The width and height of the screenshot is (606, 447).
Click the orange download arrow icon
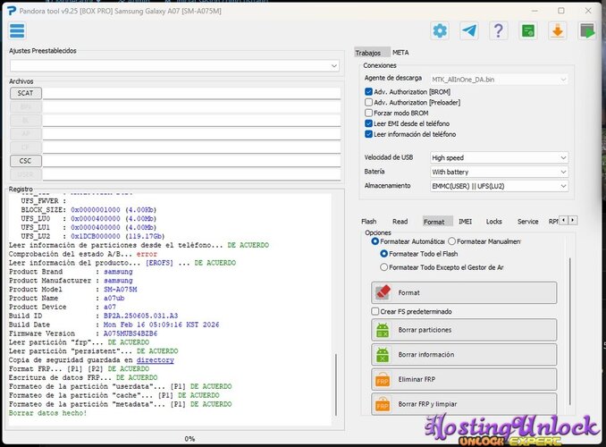click(558, 30)
